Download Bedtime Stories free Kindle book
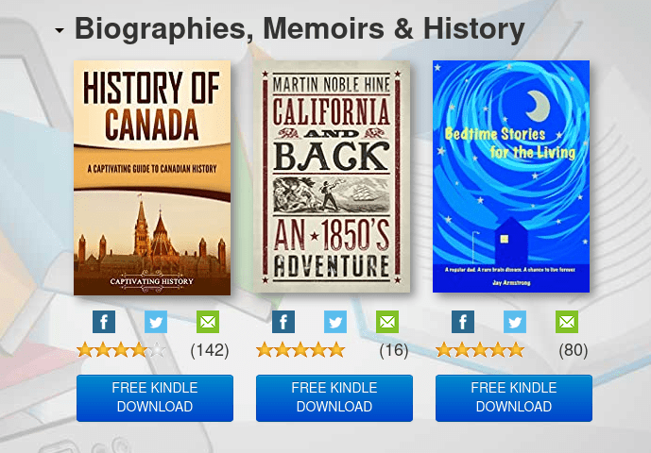This screenshot has height=453, width=651. 514,397
